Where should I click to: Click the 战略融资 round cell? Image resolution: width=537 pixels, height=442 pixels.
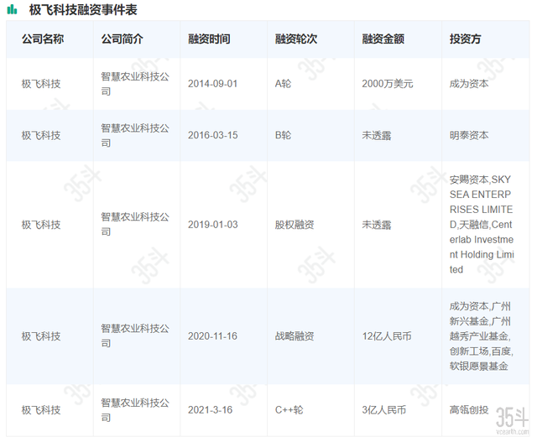click(x=295, y=336)
